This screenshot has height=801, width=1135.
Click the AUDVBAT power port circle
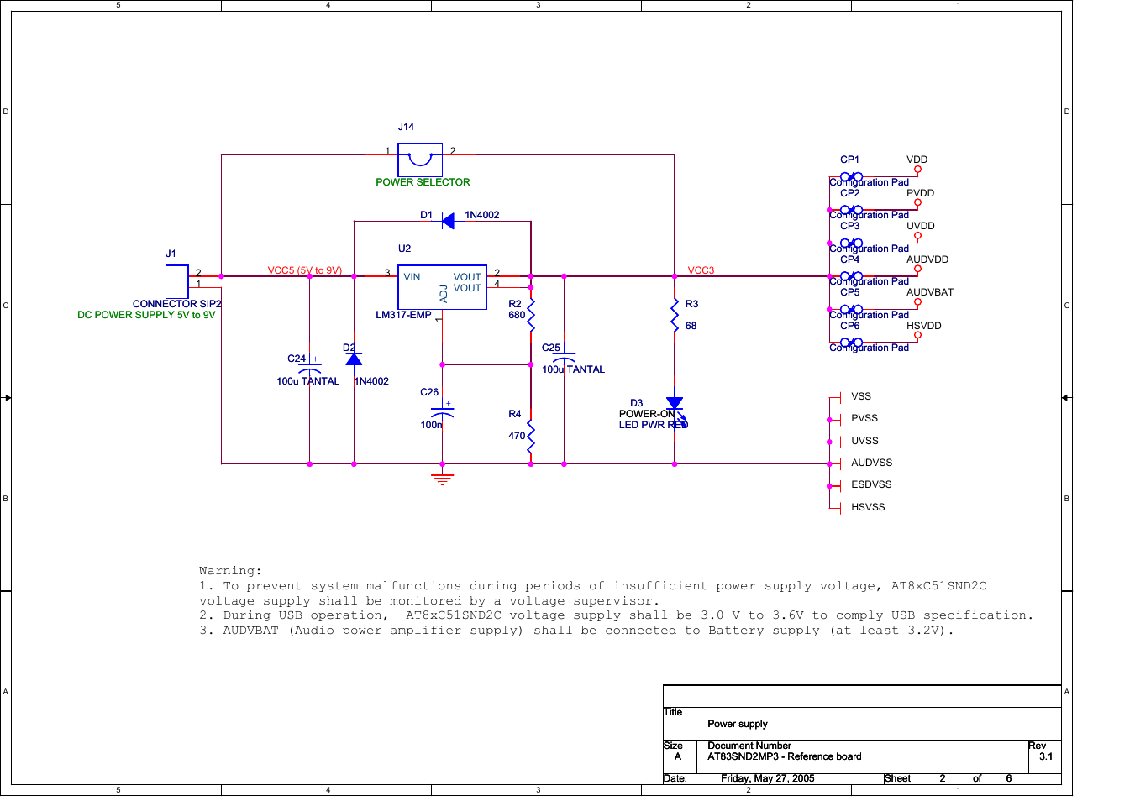pos(917,302)
